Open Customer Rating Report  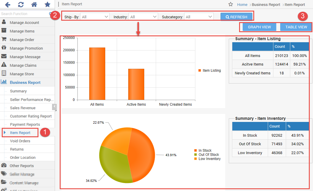(31, 116)
